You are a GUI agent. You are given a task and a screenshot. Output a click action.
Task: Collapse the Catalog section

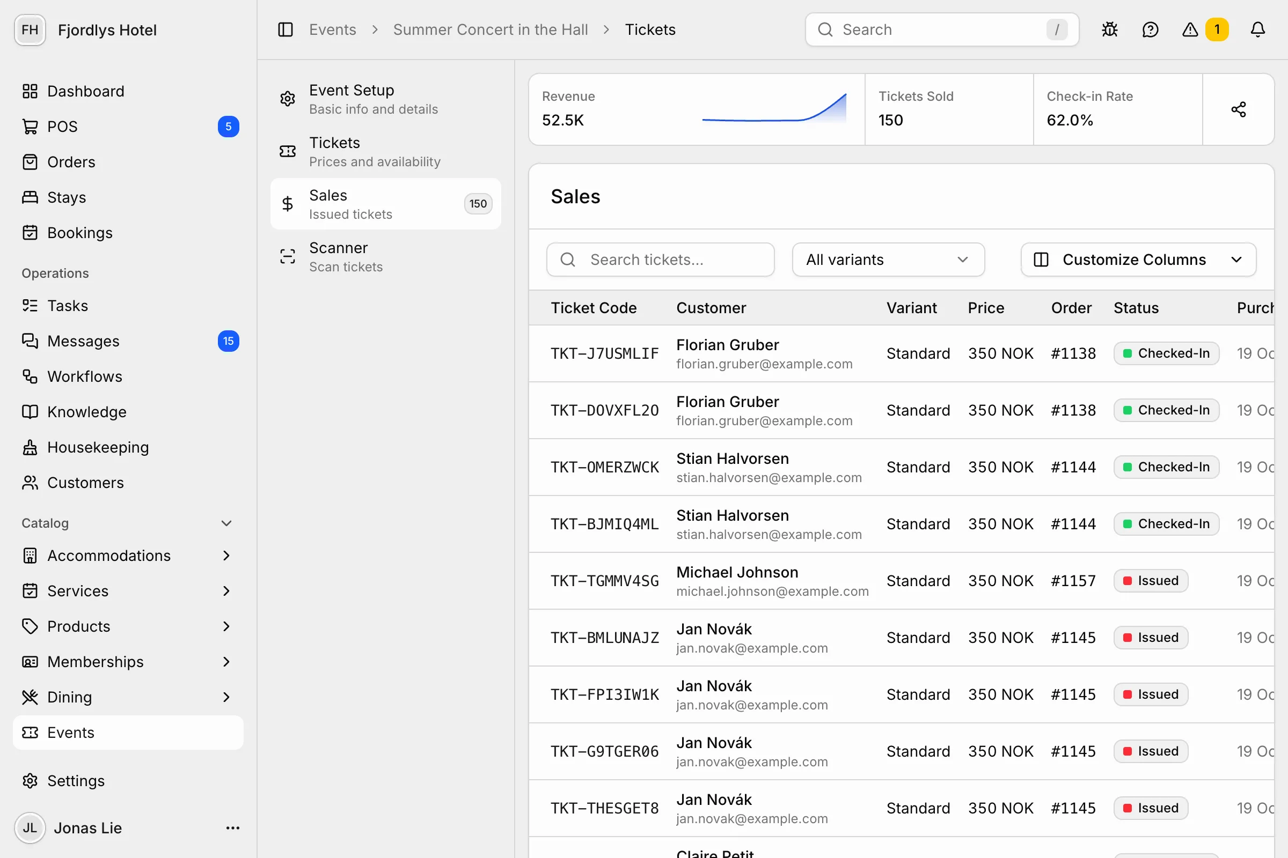click(x=226, y=523)
